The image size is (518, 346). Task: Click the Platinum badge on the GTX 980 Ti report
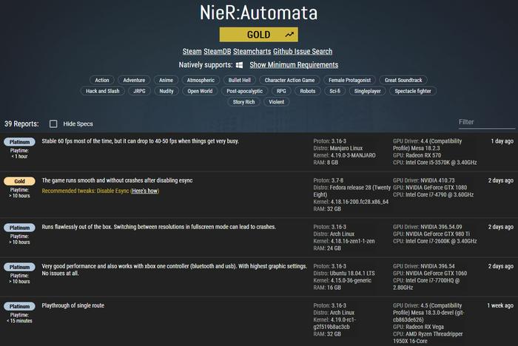tap(19, 228)
